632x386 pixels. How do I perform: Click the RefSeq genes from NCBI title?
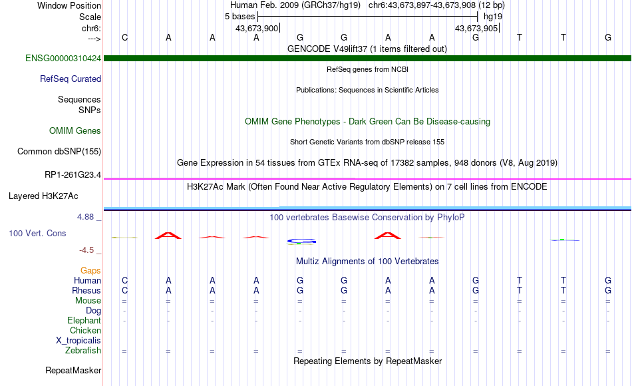point(367,69)
